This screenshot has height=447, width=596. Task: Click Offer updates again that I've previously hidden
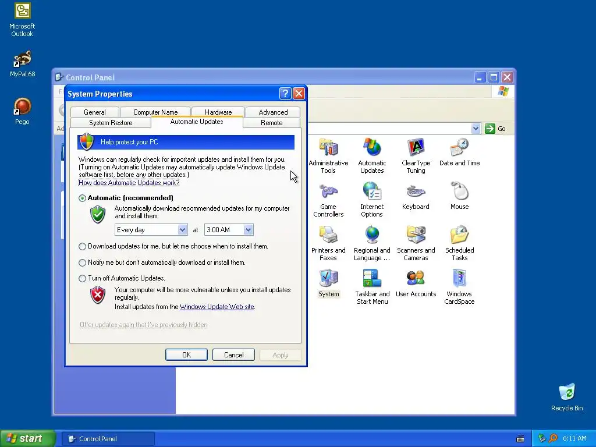143,325
